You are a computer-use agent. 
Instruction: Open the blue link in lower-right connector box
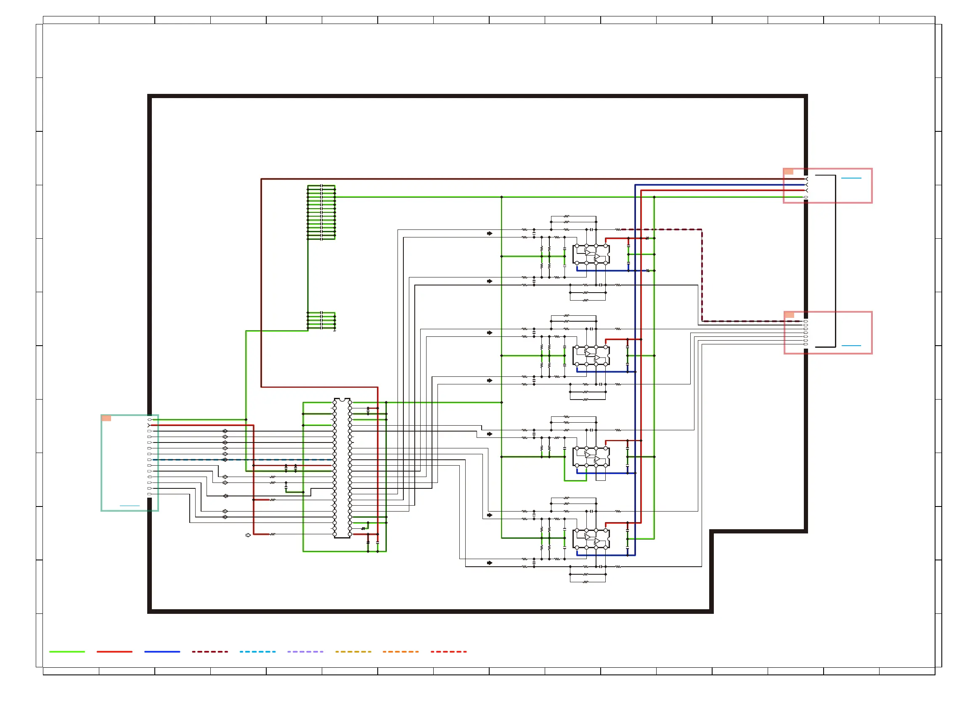(851, 346)
